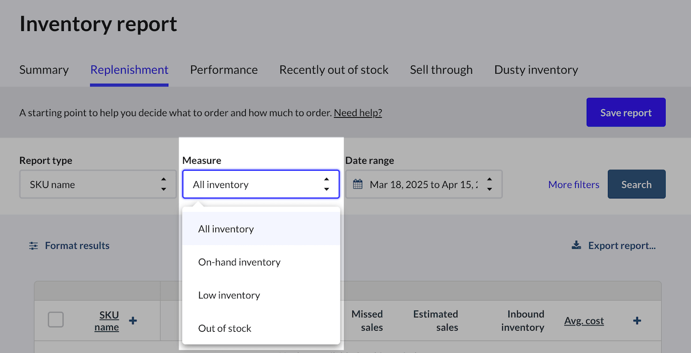691x353 pixels.
Task: Click the Export report download icon
Action: (576, 246)
